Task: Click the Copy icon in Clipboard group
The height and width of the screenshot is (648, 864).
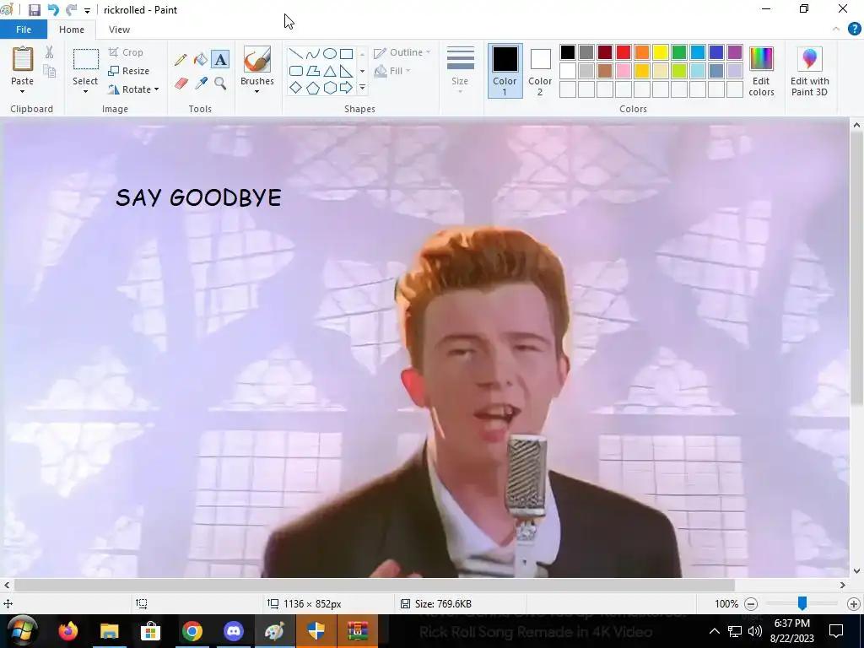Action: [x=50, y=71]
